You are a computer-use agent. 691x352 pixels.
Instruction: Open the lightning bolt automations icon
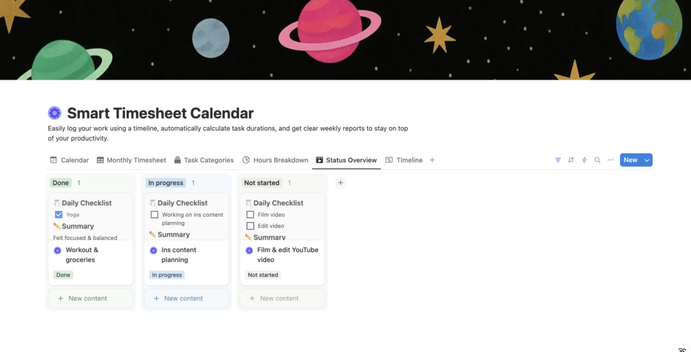(x=584, y=160)
